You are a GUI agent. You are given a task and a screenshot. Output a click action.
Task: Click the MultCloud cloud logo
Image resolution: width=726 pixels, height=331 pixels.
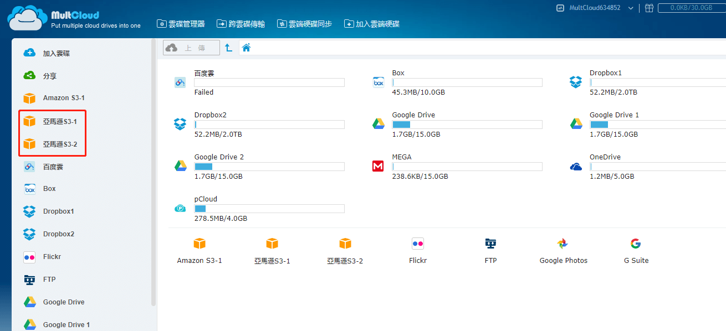click(25, 18)
